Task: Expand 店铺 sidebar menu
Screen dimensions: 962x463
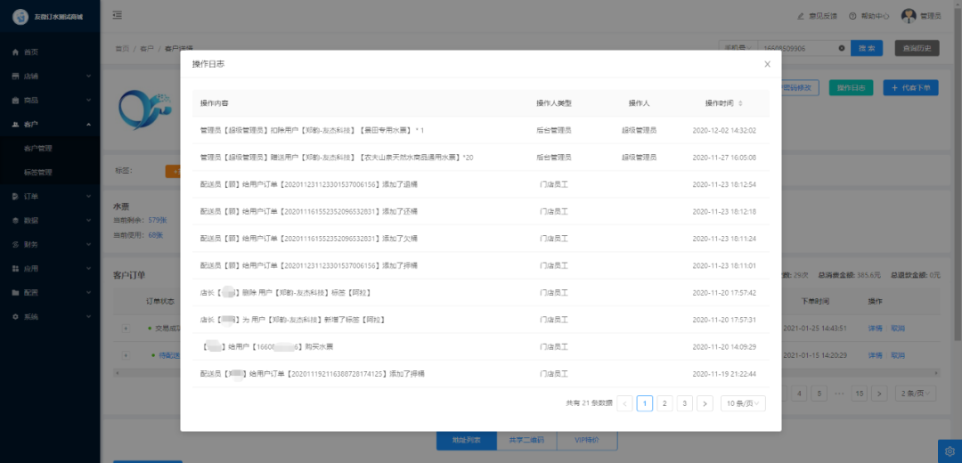Action: click(x=50, y=76)
